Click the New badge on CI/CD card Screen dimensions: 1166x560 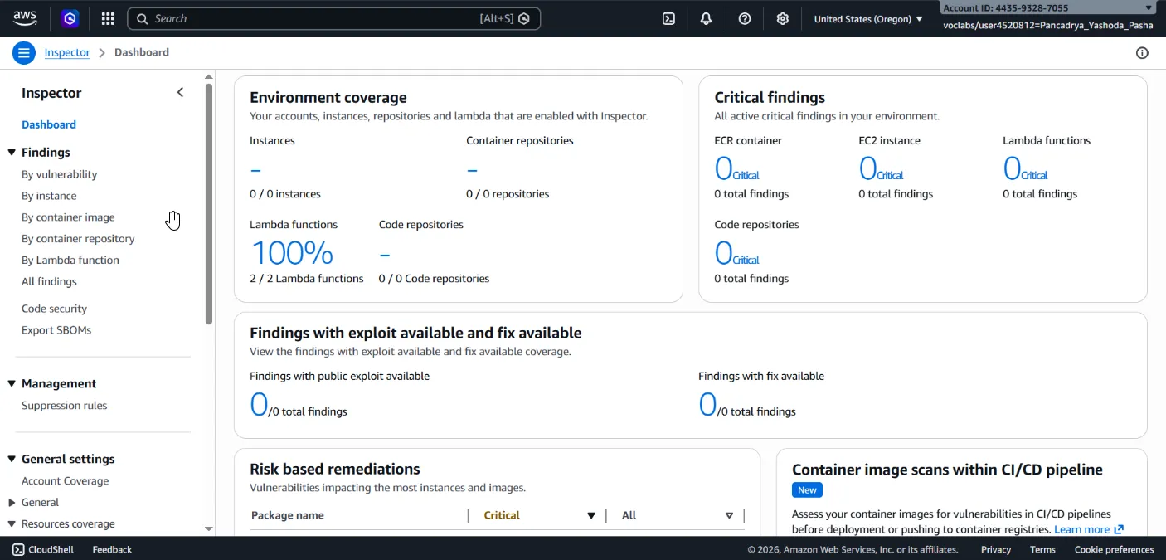pos(807,489)
